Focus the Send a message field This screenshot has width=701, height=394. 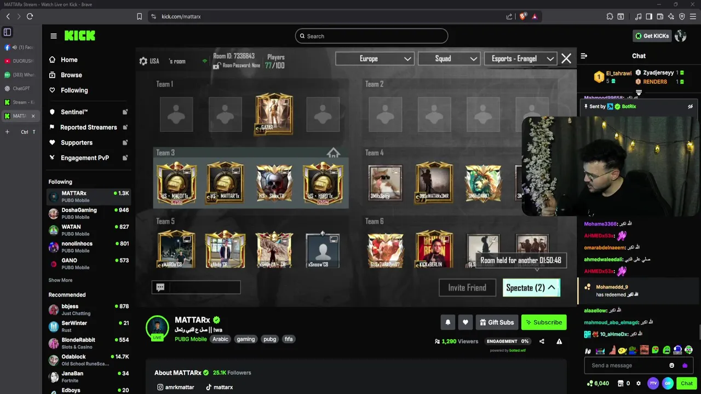click(627, 366)
